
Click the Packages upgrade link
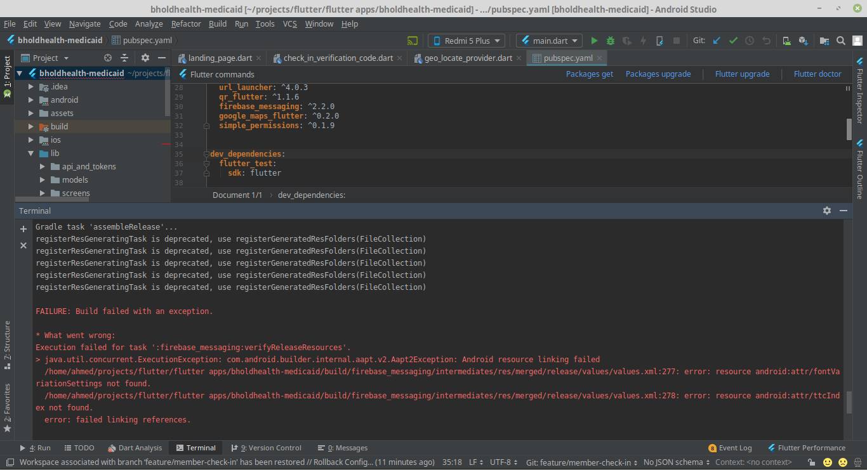tap(658, 74)
